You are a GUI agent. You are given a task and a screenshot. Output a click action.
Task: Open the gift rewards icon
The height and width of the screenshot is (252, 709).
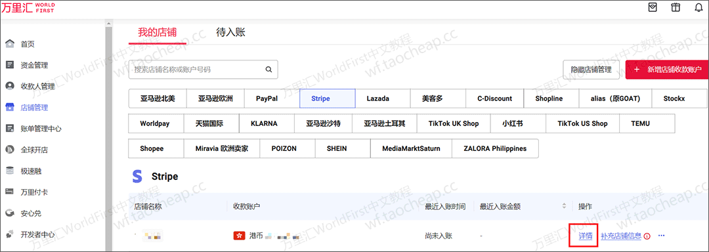[676, 8]
